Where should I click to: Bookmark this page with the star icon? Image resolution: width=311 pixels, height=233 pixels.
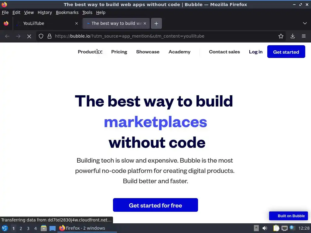point(281,36)
